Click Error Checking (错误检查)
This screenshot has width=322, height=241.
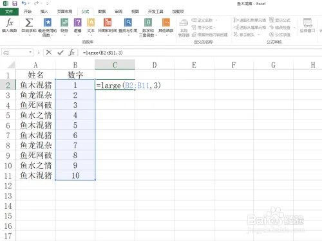pyautogui.click(x=279, y=28)
